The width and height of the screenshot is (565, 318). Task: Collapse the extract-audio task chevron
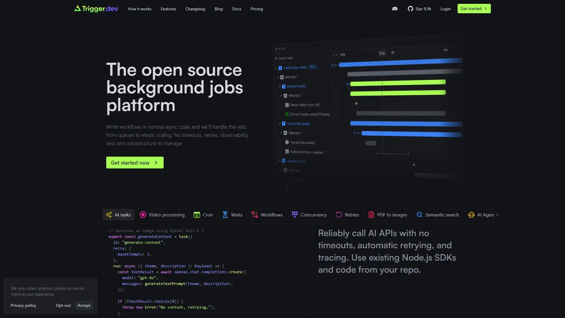tap(280, 87)
